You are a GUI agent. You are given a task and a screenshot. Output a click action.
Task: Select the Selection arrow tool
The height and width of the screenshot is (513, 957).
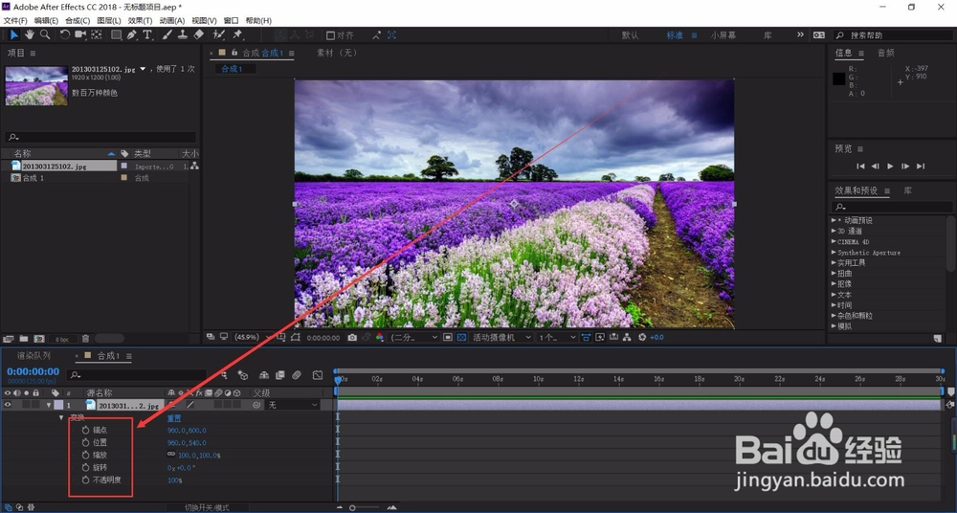click(x=13, y=34)
